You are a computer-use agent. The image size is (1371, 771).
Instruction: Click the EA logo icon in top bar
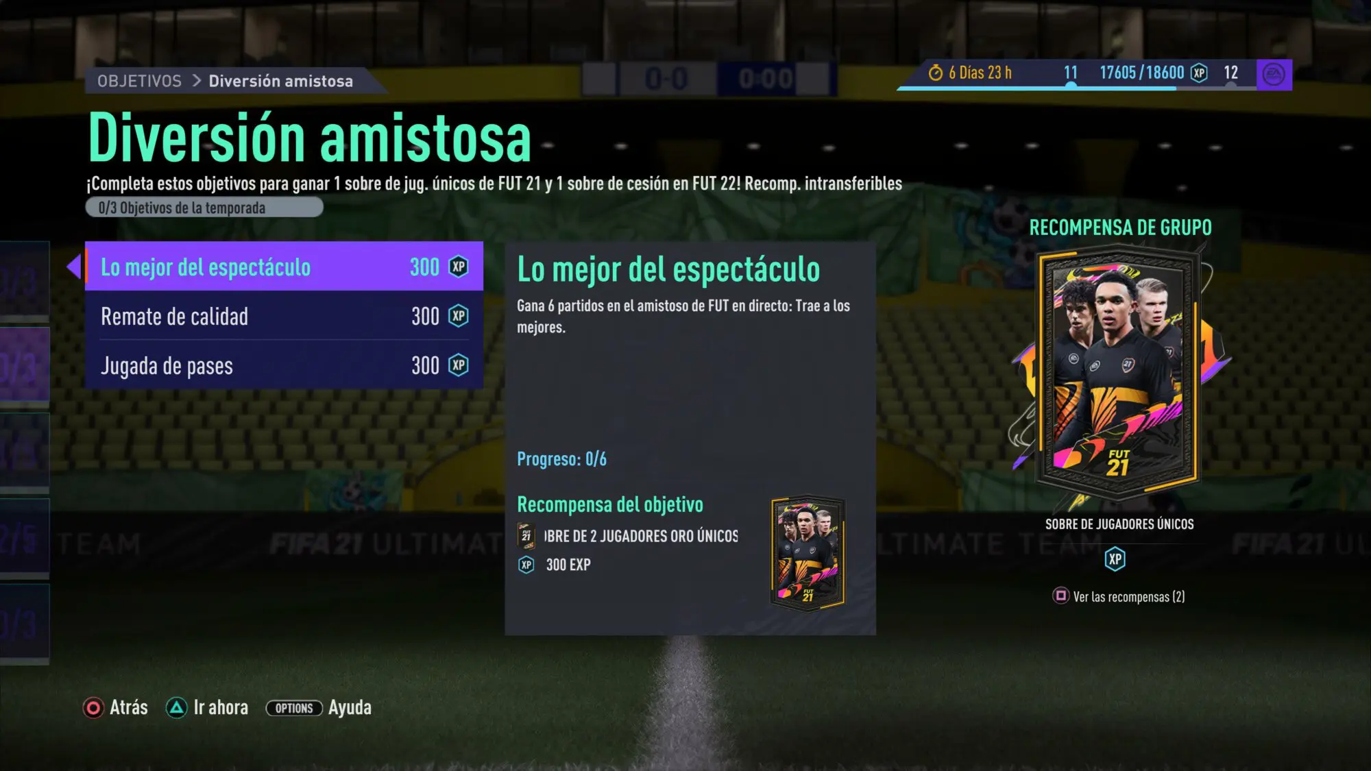click(1274, 74)
